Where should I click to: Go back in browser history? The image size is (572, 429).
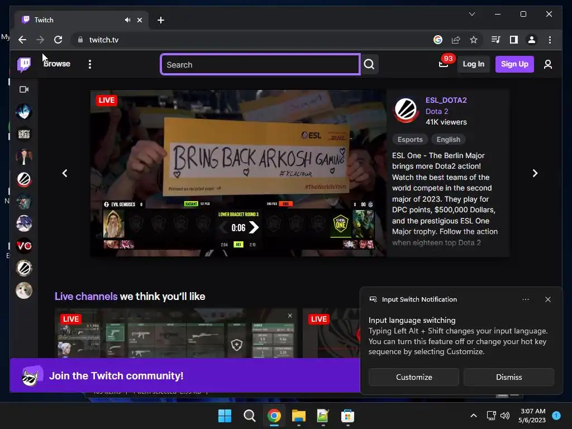coord(22,40)
